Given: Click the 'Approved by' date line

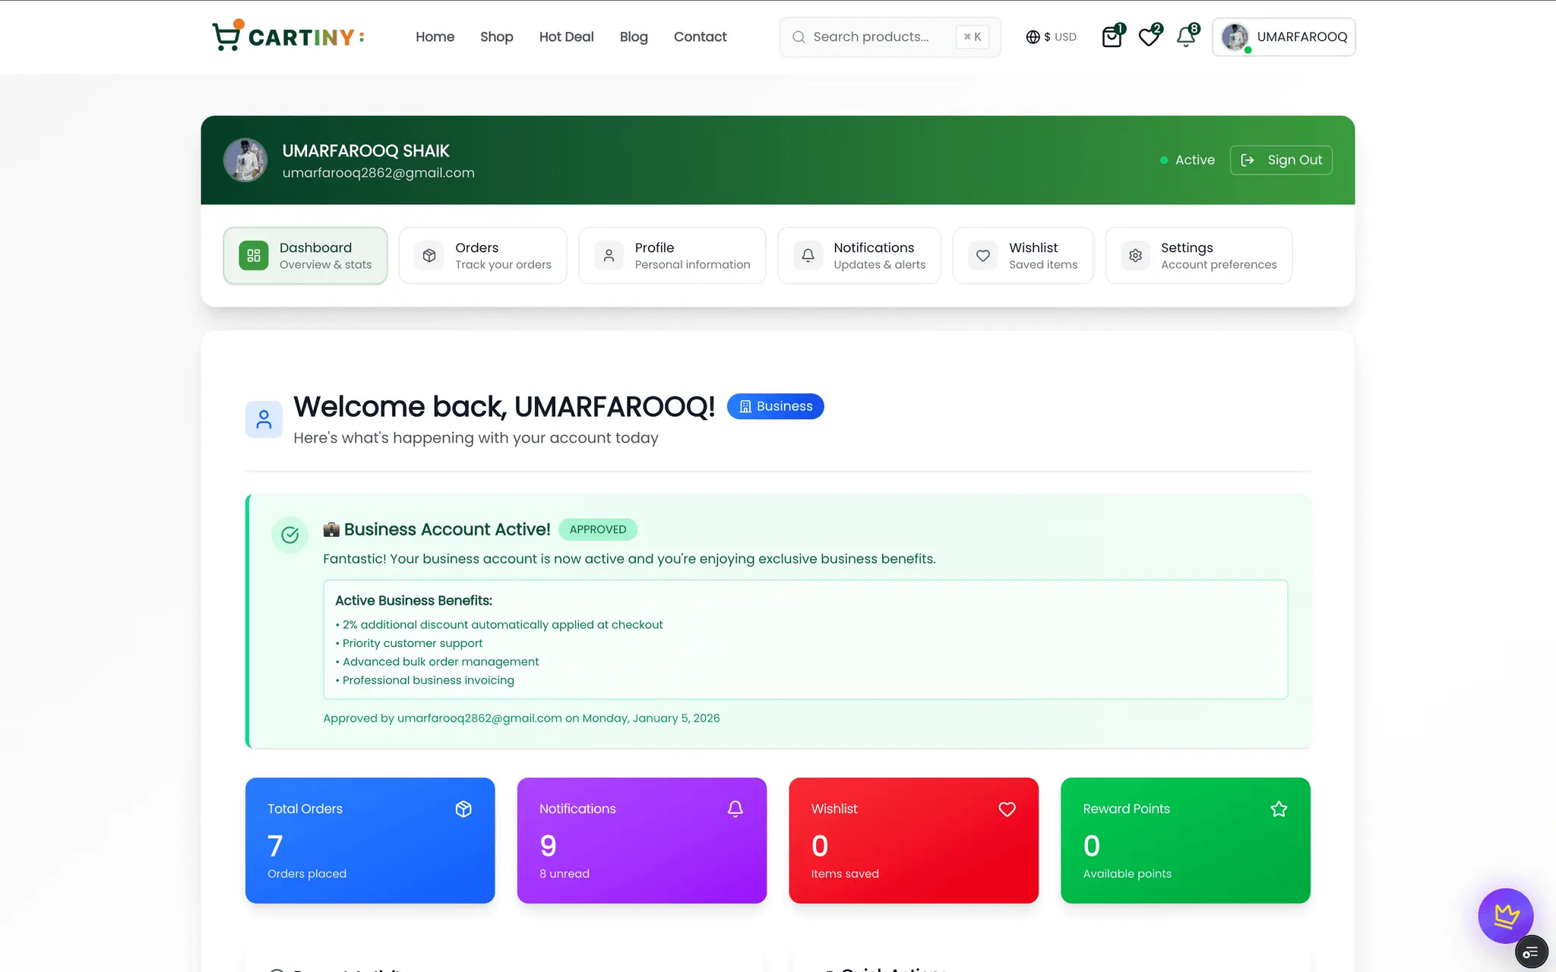Looking at the screenshot, I should pos(521,718).
